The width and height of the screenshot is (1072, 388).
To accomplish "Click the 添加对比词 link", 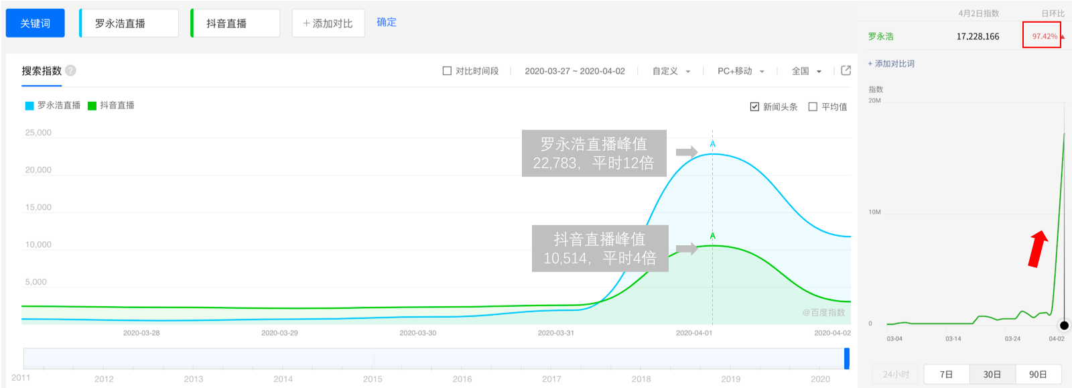I will (891, 64).
